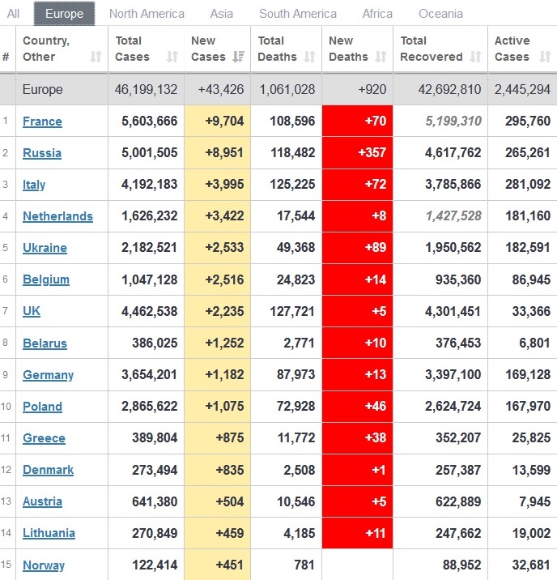Switch to the Africa tab
Screen dimensions: 557x580
tap(377, 14)
